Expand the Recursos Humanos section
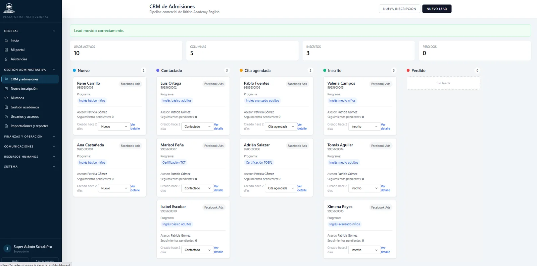 (30, 157)
